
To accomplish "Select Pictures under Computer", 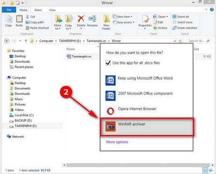I will (x=17, y=104).
